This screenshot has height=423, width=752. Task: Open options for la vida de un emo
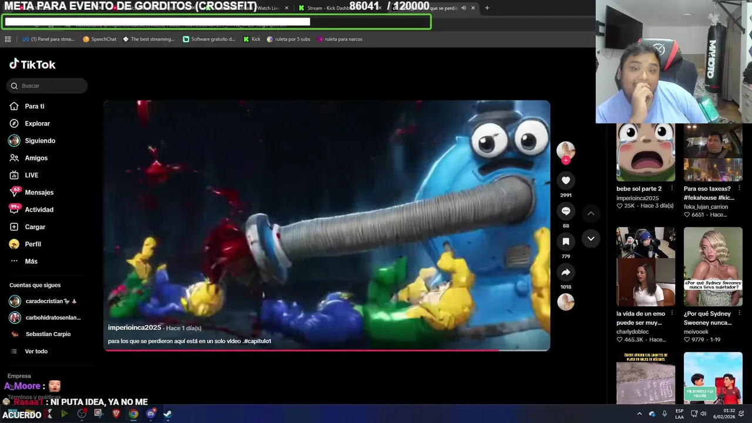tap(672, 314)
